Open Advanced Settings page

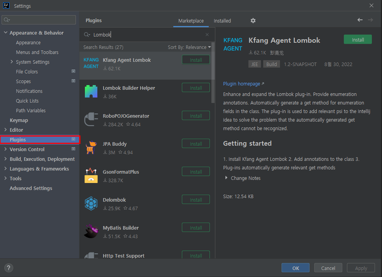coord(31,188)
